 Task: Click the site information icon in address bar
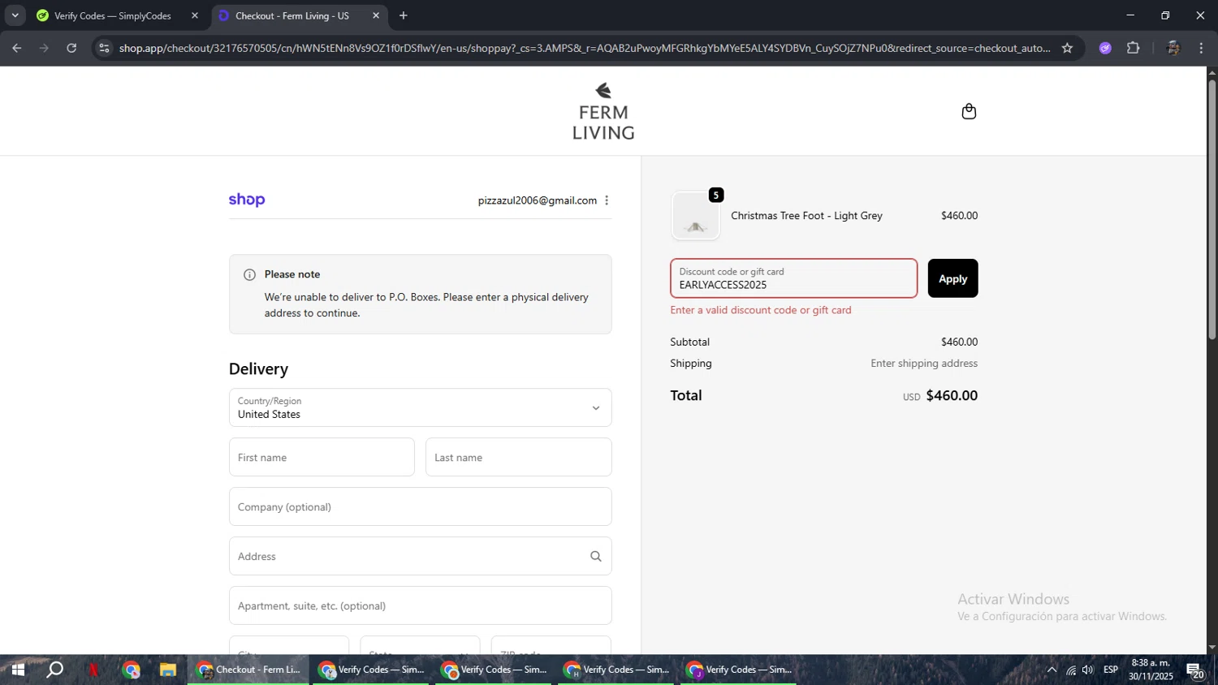point(103,48)
